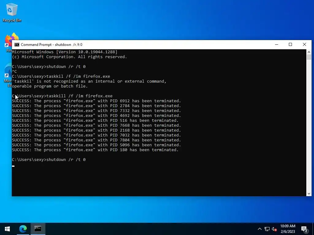This screenshot has width=314, height=235.
Task: Click the 'operable program or batch file.' line
Action: click(50, 86)
